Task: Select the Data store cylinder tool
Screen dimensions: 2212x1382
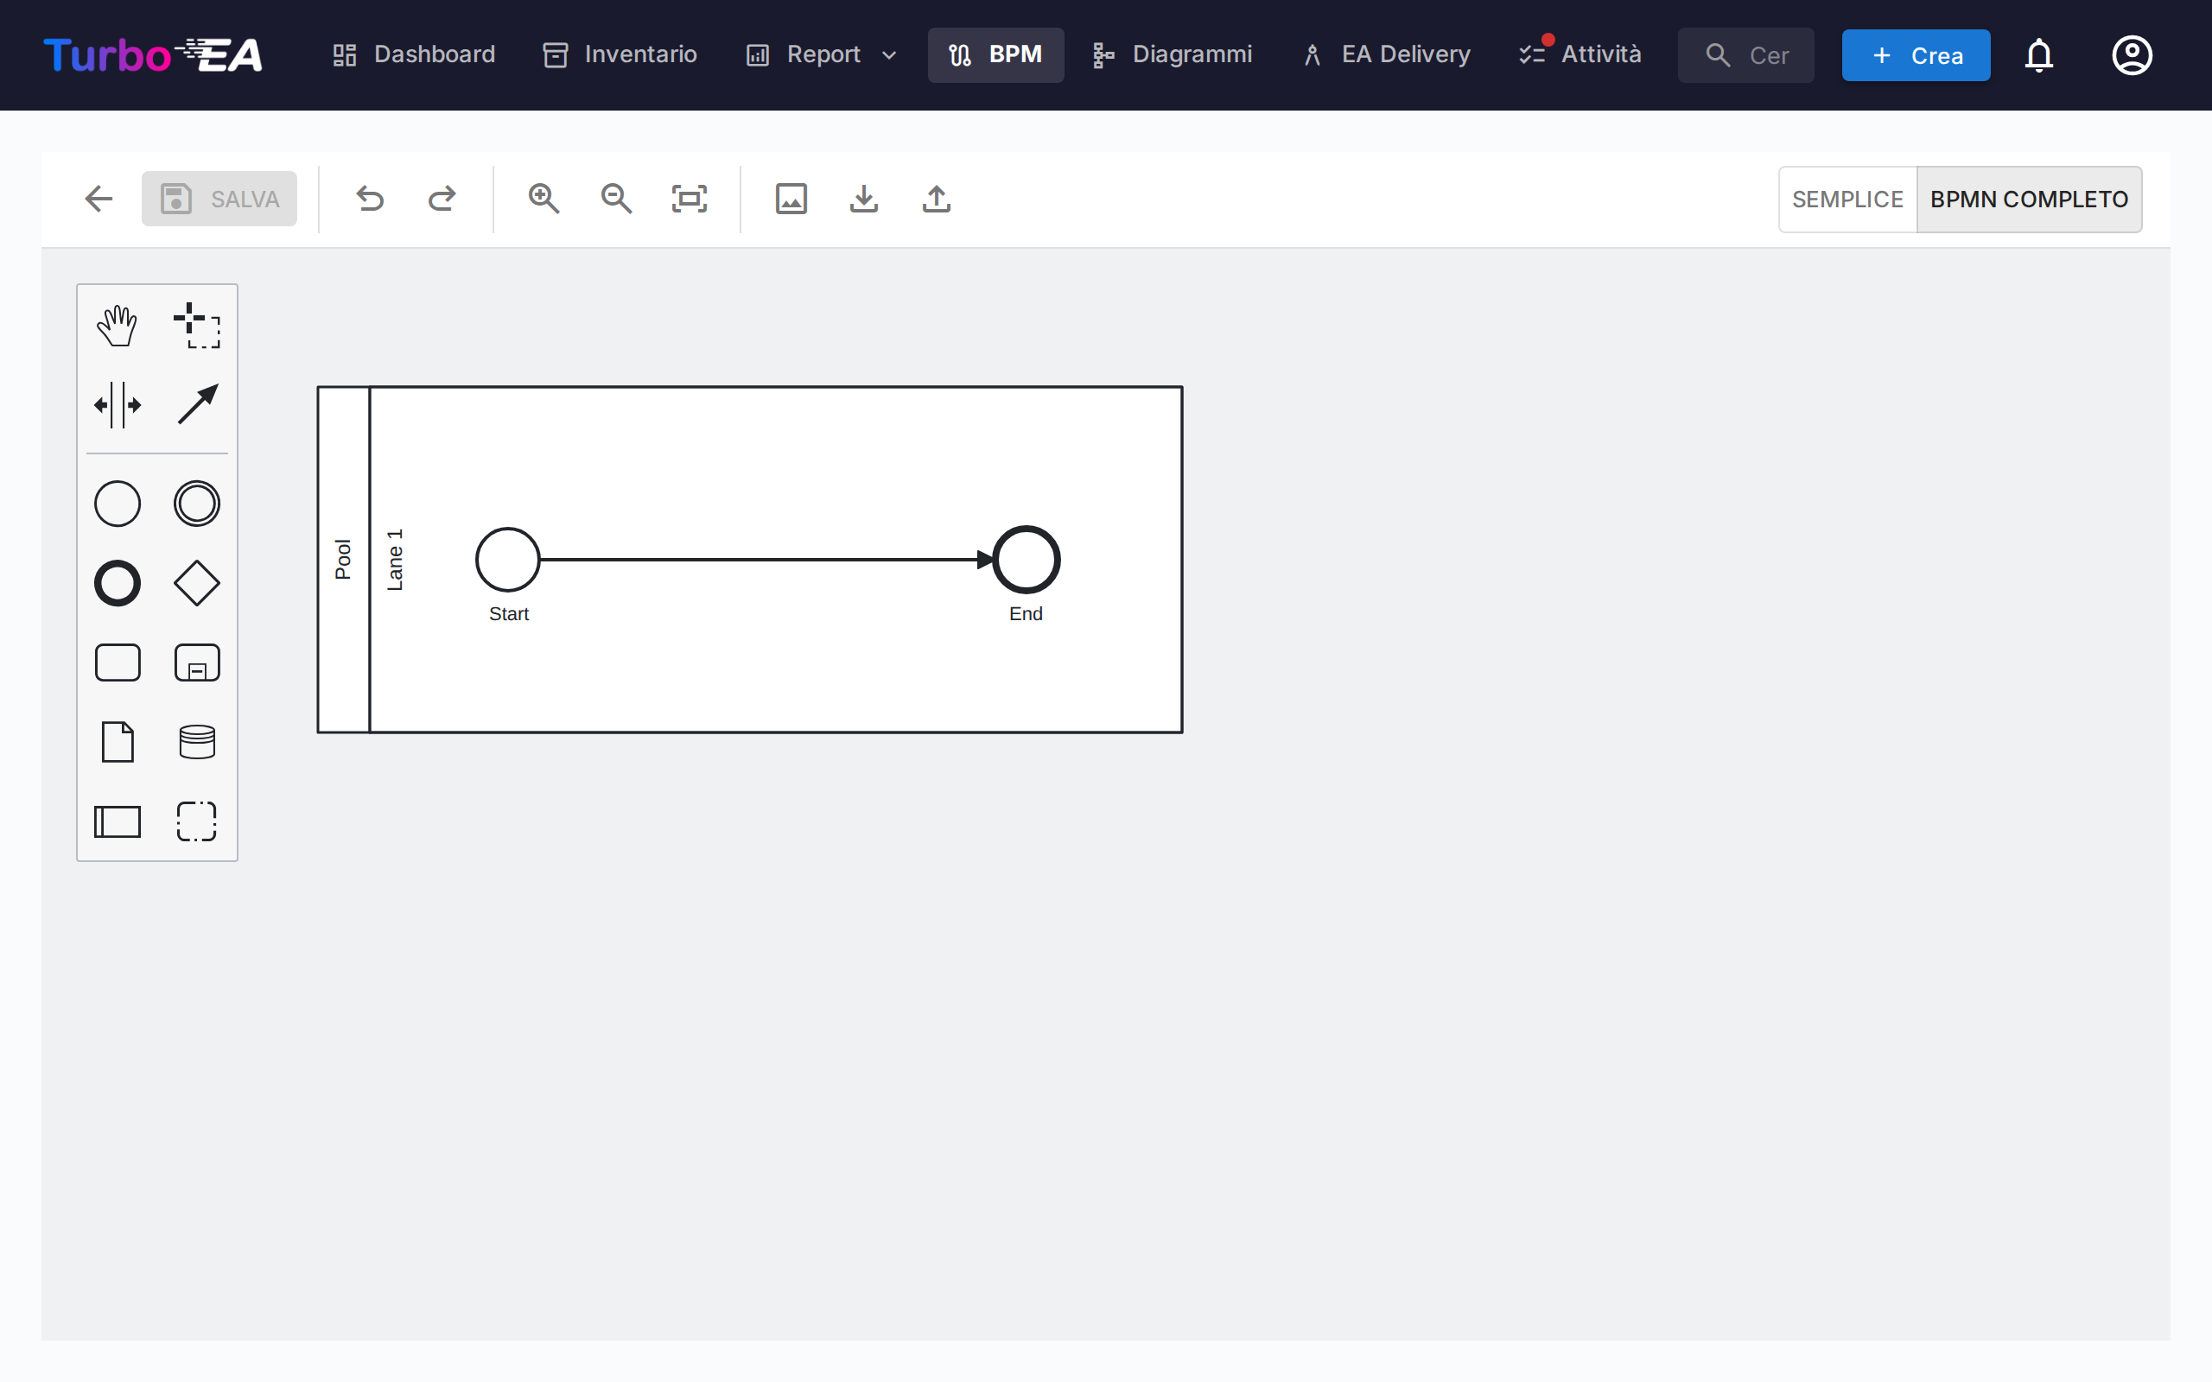Action: coord(196,741)
